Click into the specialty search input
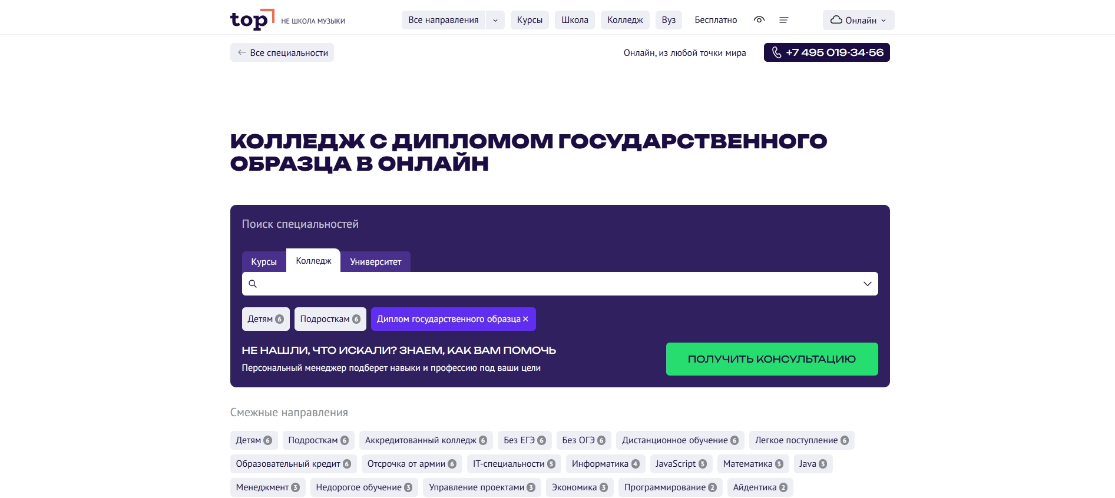Viewport: 1115px width, 498px height. (x=560, y=284)
